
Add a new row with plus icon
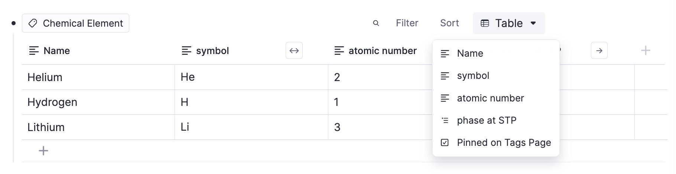pyautogui.click(x=43, y=151)
